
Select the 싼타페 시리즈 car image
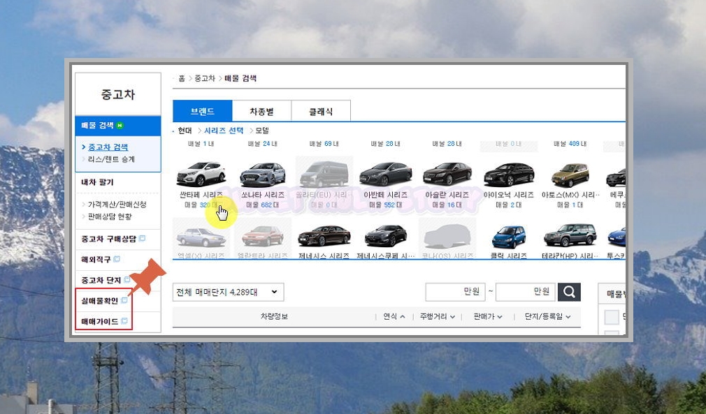tap(201, 174)
